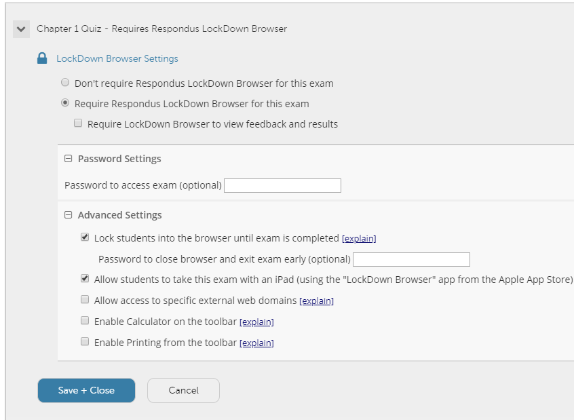Click the Advanced Settings heading text

pyautogui.click(x=119, y=215)
